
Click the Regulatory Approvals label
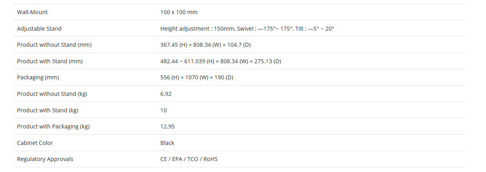click(45, 159)
